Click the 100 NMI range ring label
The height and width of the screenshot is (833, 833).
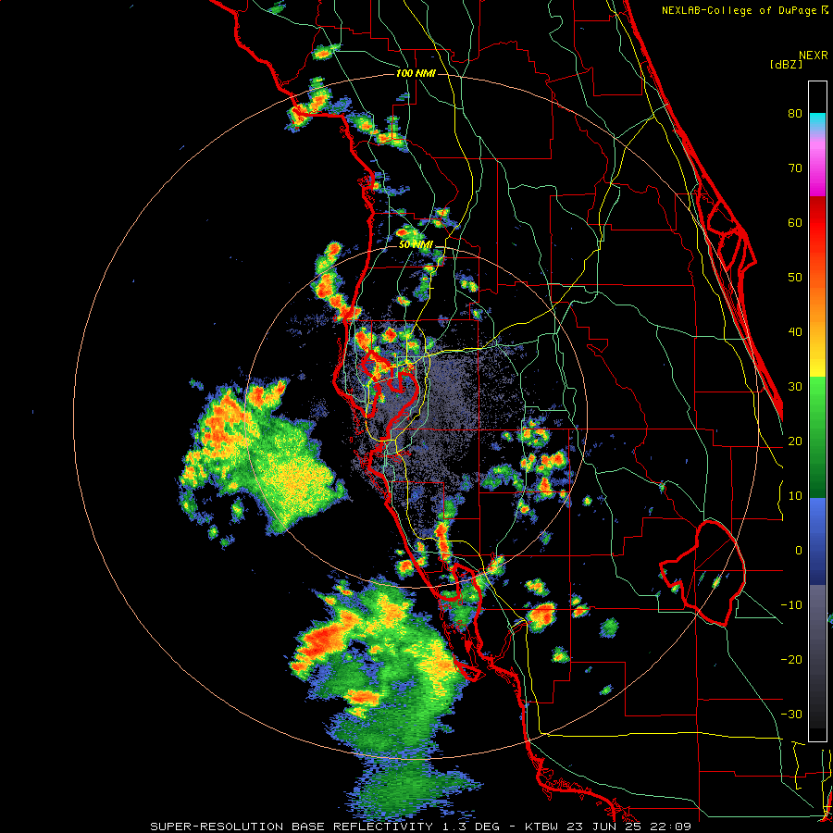416,73
